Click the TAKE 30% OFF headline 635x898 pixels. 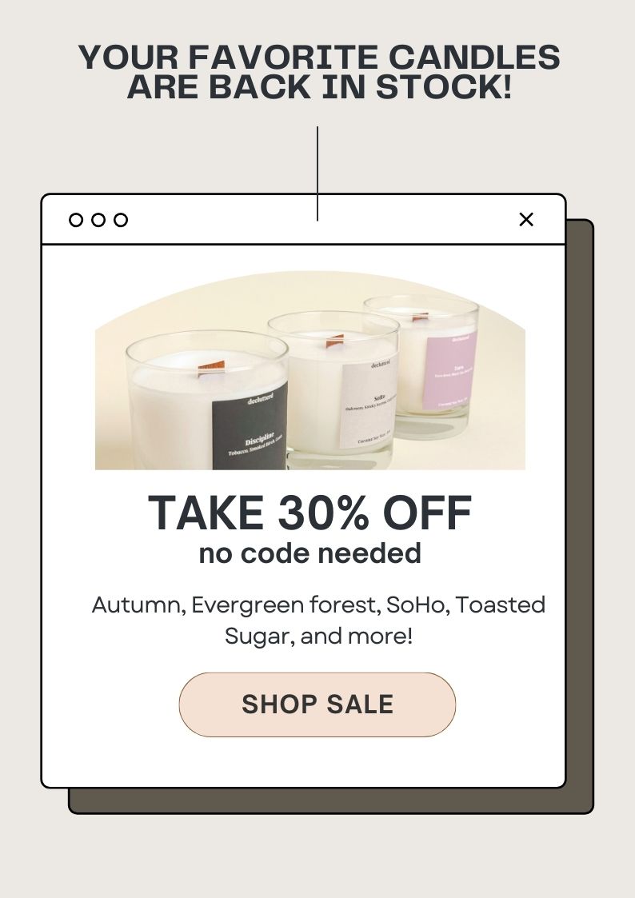coord(310,513)
